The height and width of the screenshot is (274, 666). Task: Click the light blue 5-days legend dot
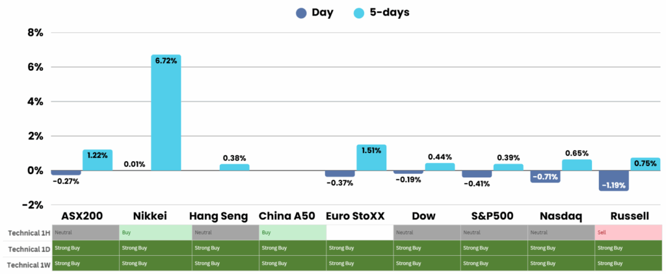click(x=359, y=12)
